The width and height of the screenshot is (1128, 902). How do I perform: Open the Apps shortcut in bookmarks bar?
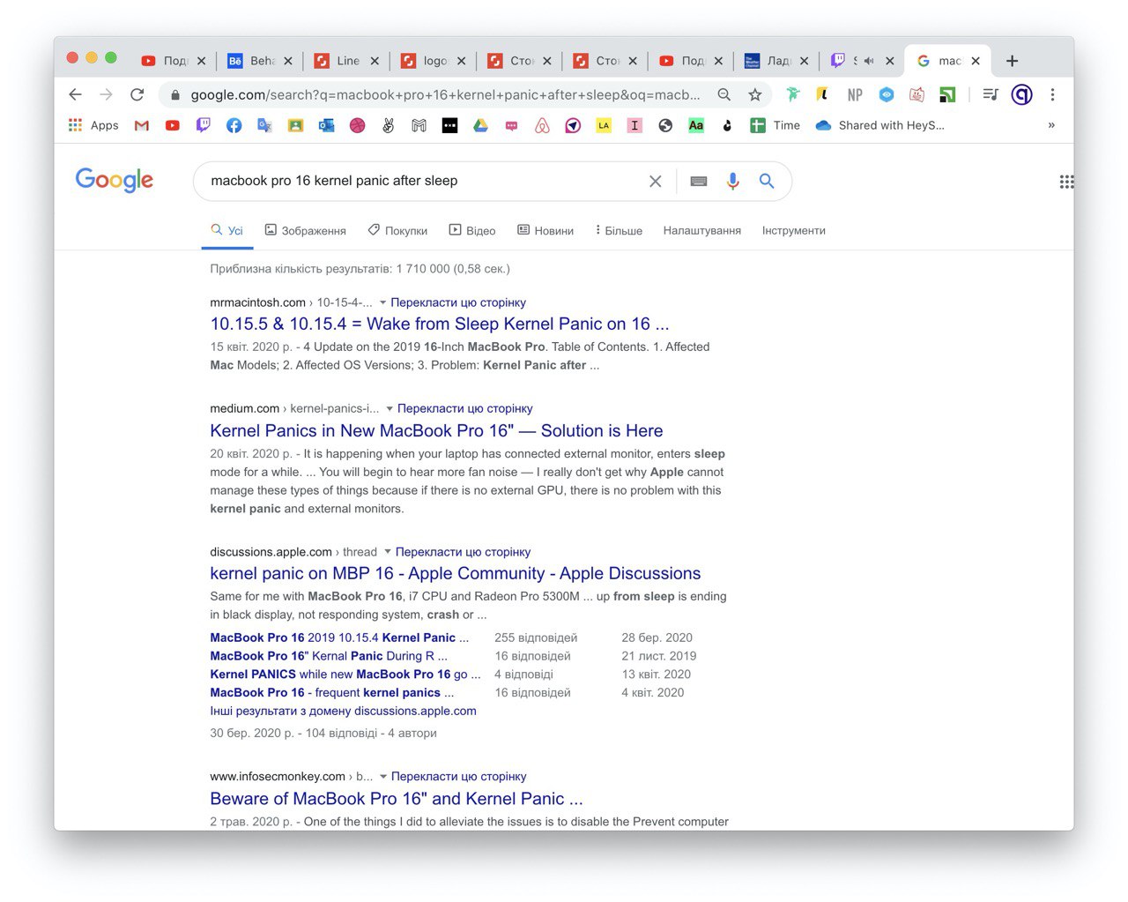click(x=93, y=125)
